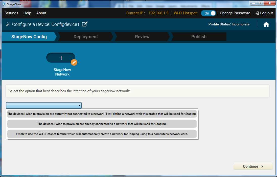
Task: Click the magic wand icon beside Configure a Device
Action: click(8, 24)
